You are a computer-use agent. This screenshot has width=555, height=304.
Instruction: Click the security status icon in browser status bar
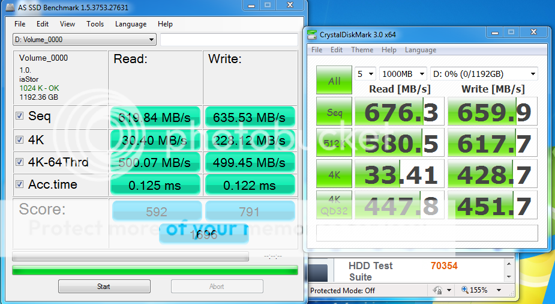pyautogui.click(x=437, y=290)
